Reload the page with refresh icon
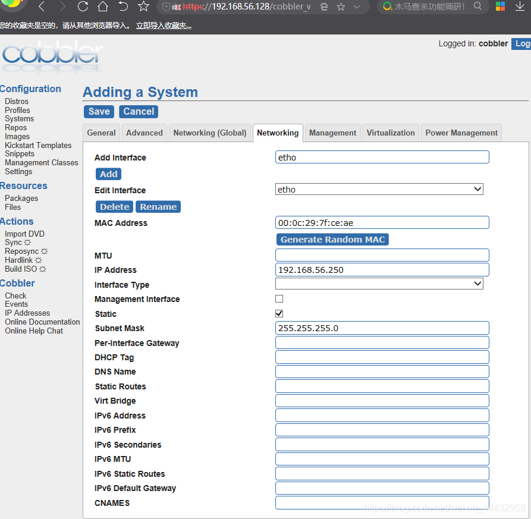 [83, 6]
